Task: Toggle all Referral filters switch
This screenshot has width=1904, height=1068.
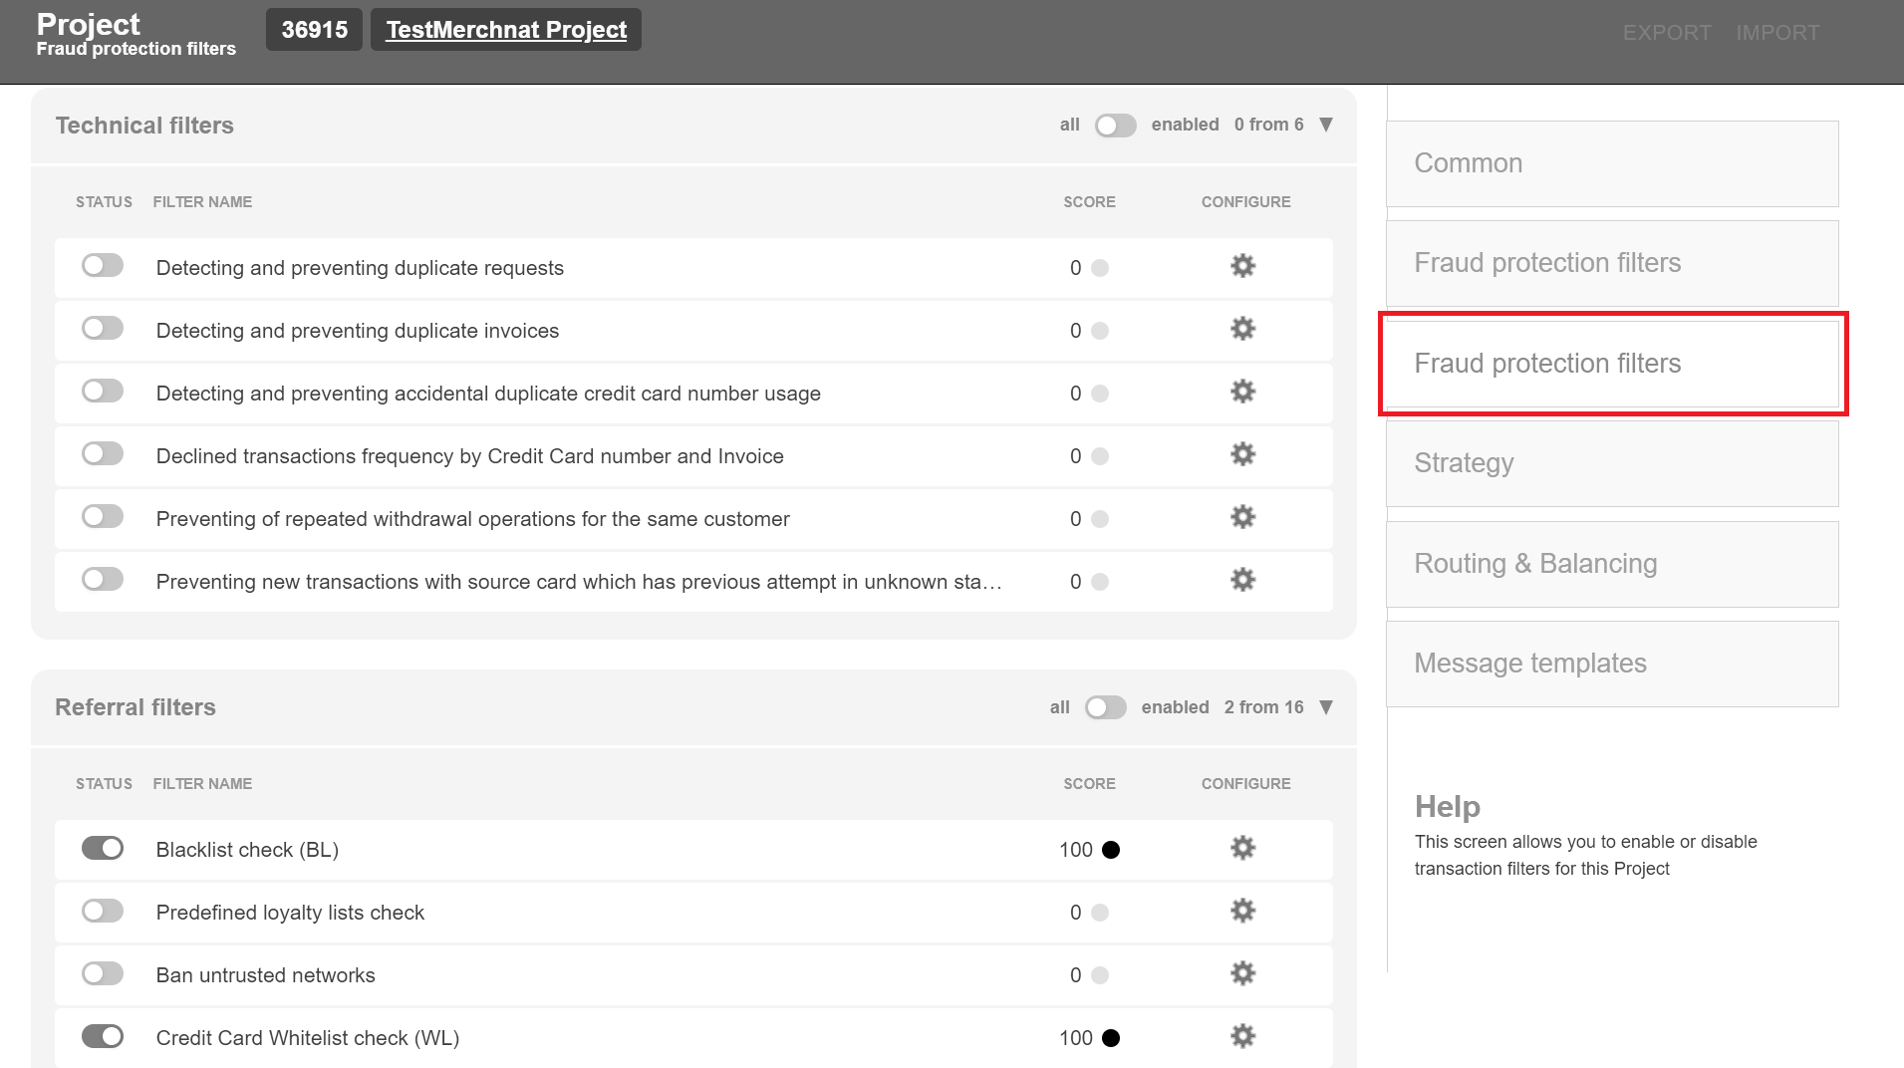Action: pos(1105,707)
